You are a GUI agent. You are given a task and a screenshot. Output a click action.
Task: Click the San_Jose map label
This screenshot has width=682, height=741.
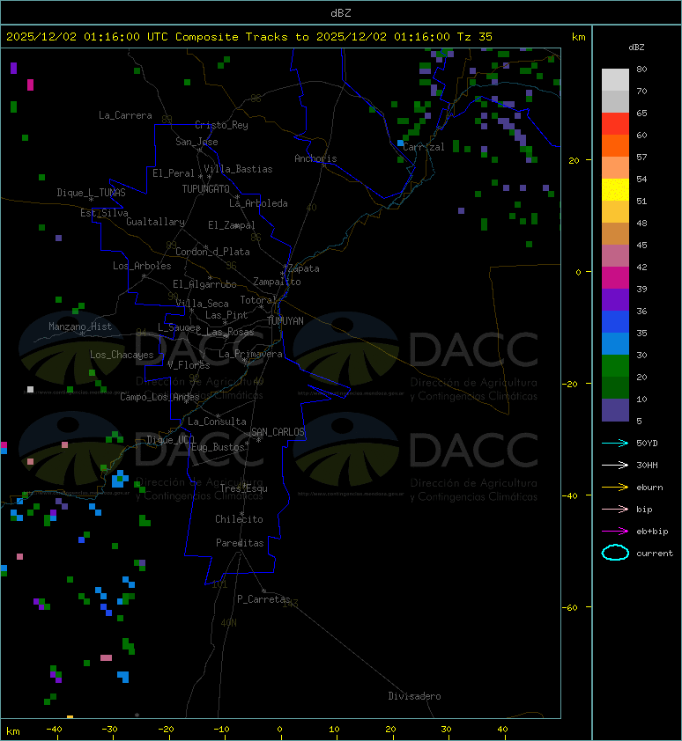196,142
